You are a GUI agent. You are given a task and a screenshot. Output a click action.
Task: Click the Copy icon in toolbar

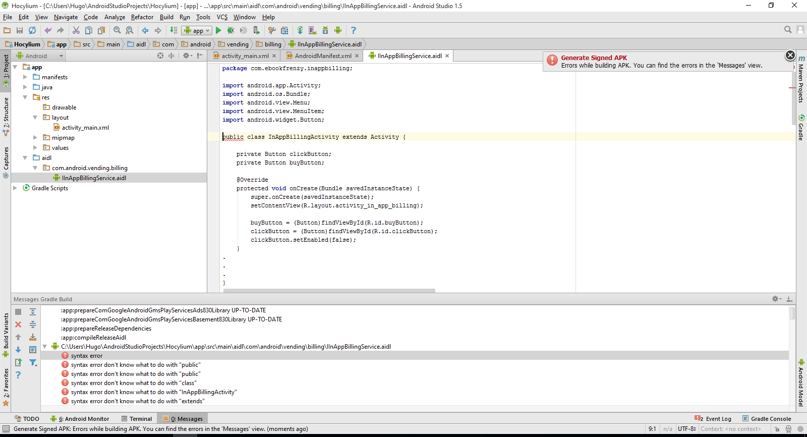(89, 30)
